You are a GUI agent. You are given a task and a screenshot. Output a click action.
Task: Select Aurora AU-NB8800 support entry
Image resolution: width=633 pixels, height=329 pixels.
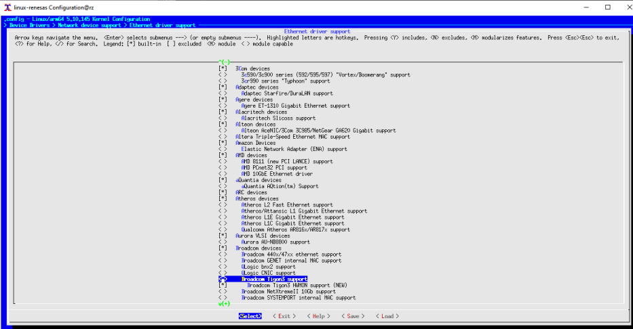coord(275,242)
